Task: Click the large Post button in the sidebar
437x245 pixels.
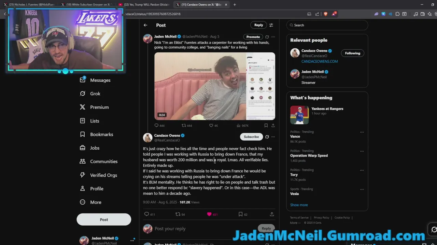Action: [x=104, y=219]
